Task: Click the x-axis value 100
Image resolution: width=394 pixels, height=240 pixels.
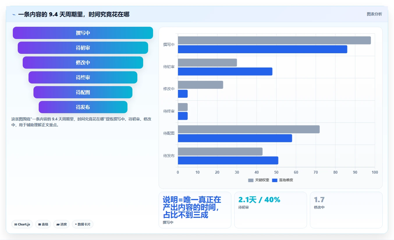Action: [x=375, y=173]
